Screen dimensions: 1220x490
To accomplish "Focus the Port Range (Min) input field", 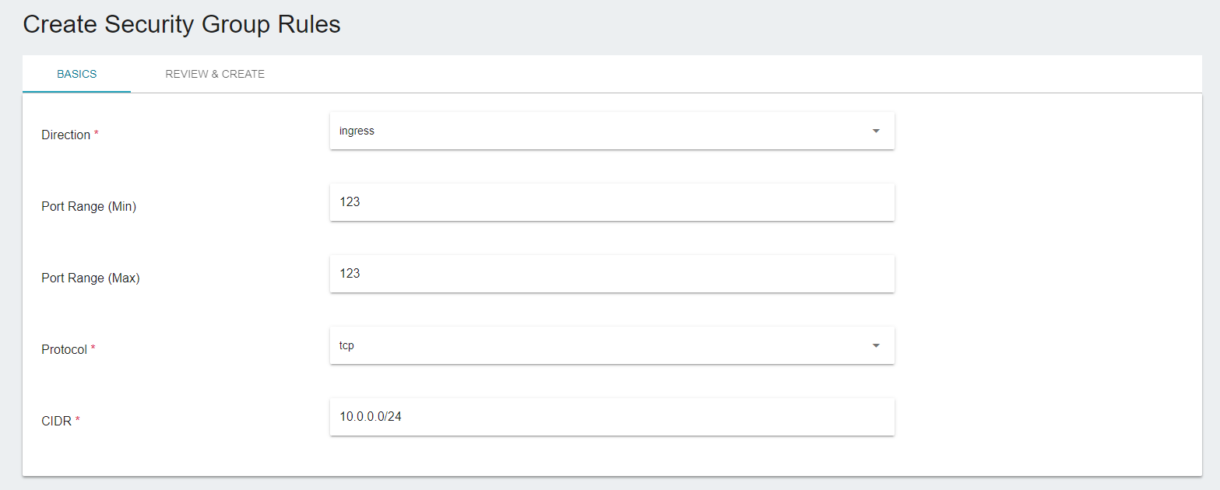I will click(612, 202).
